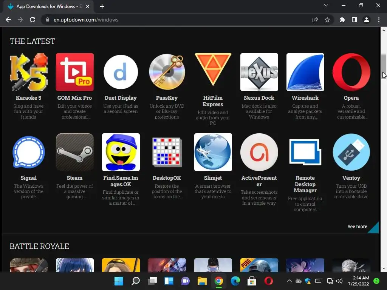Open Microsoft Store from the taskbar
The image size is (387, 290).
tap(252, 281)
